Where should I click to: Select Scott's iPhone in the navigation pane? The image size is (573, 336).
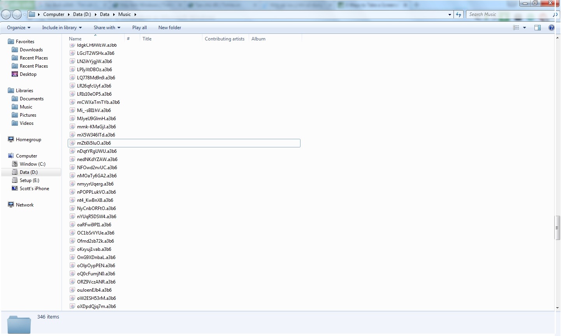34,189
